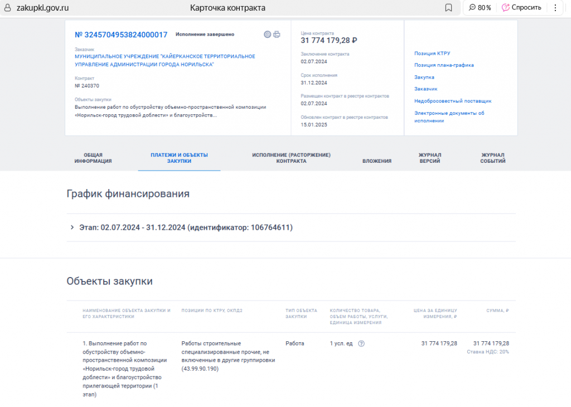Open Электронные документы об исполнении link
This screenshot has width=571, height=407.
click(449, 117)
